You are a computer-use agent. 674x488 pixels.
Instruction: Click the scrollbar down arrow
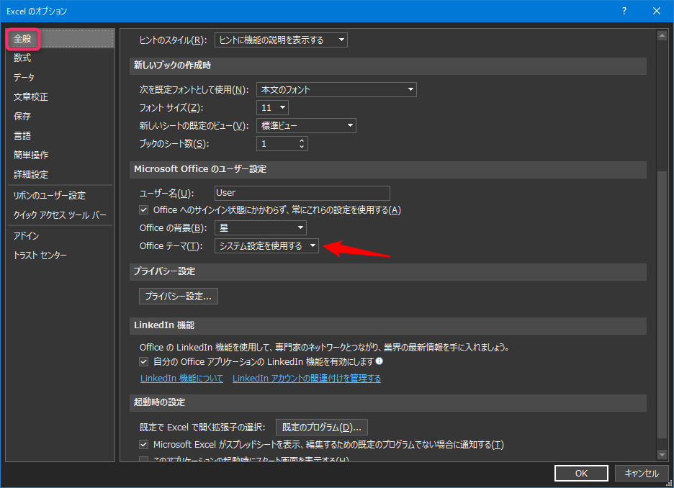[x=662, y=454]
